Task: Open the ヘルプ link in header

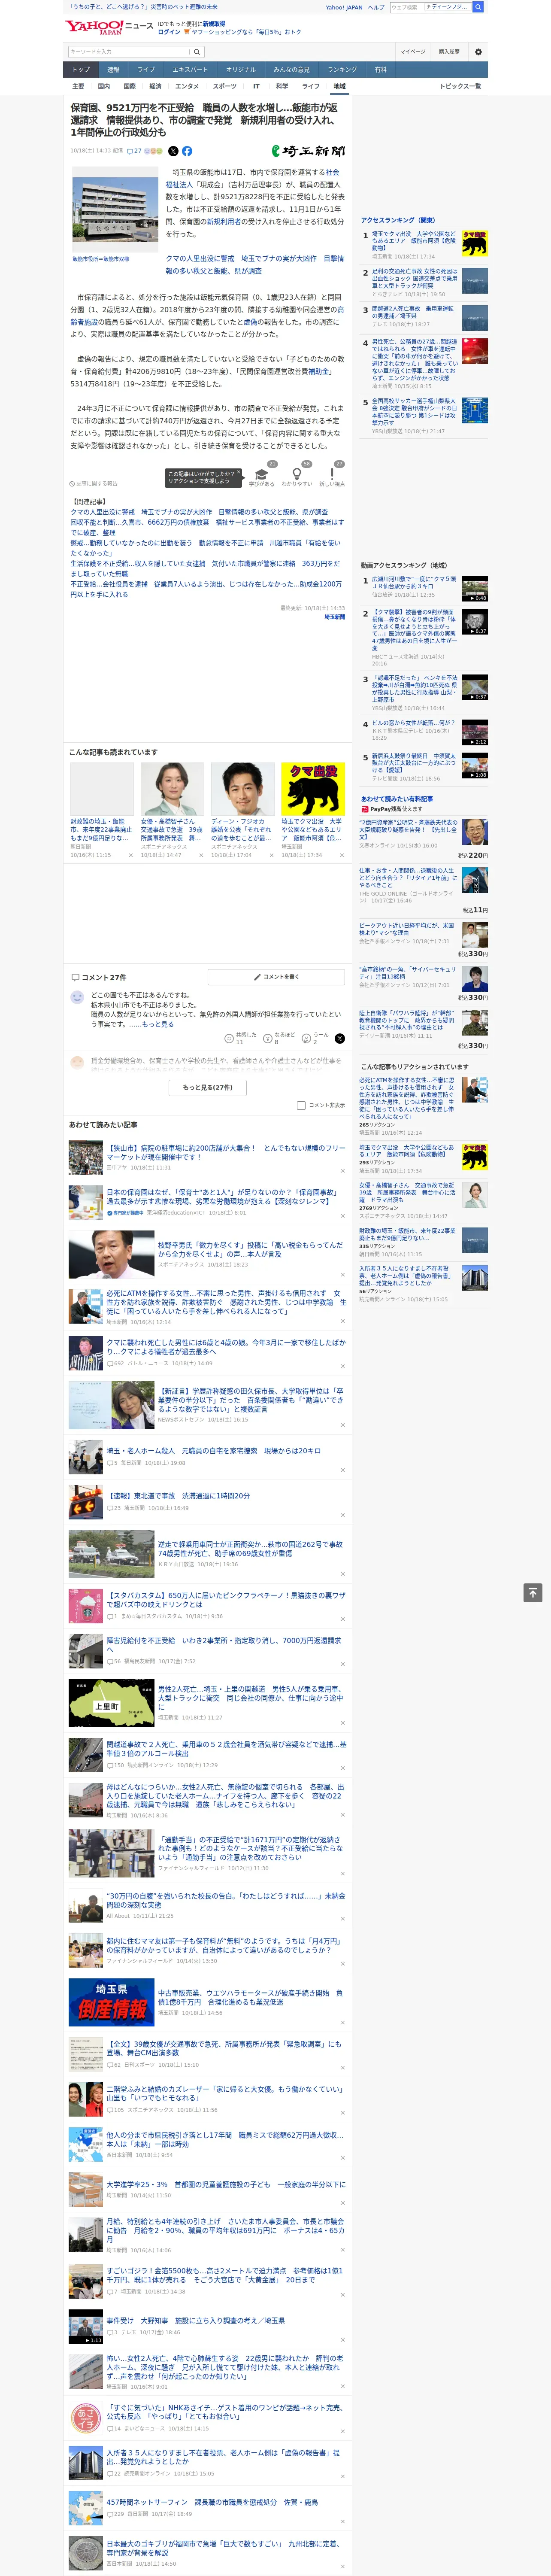Action: coord(376,7)
